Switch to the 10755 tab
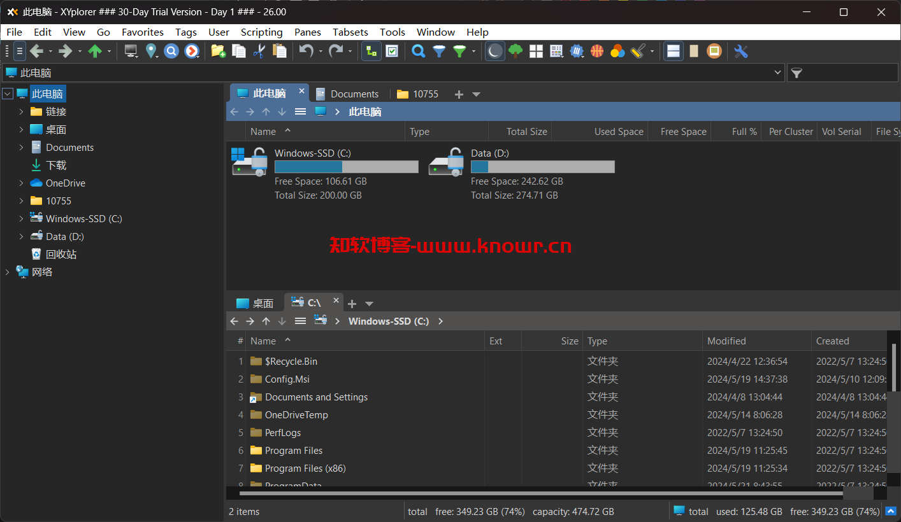Screen dimensions: 901x522 pos(418,94)
